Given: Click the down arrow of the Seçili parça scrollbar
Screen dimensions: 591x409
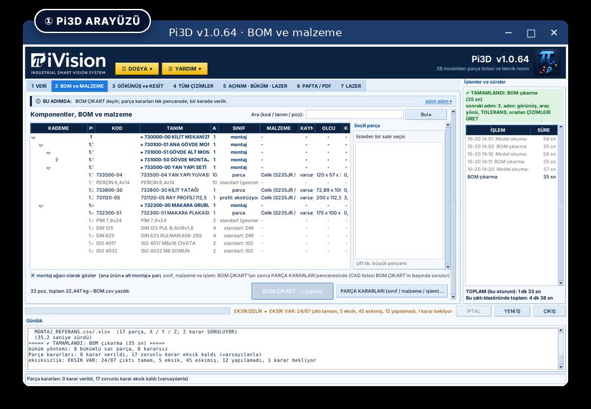Looking at the screenshot, I should [x=448, y=266].
